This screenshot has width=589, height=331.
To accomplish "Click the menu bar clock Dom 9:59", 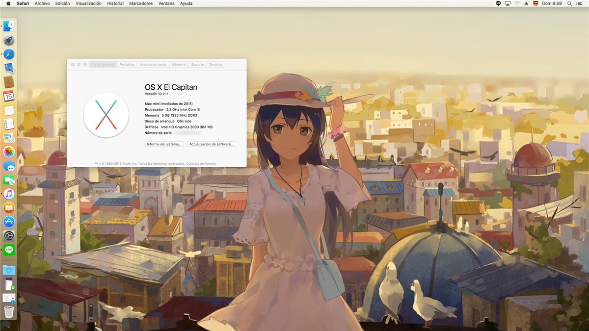I will coord(552,3).
